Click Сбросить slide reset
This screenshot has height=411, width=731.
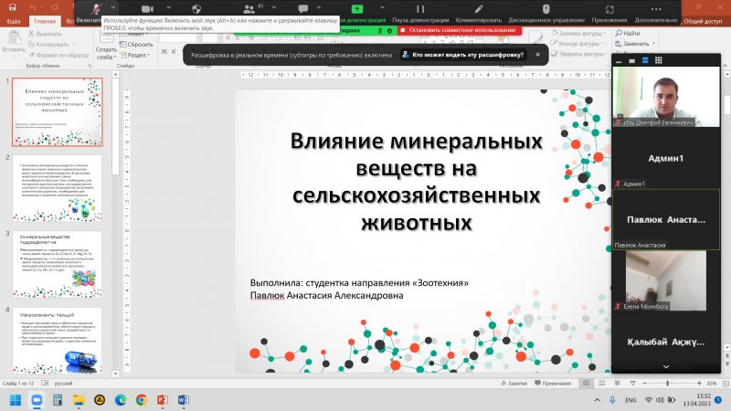pyautogui.click(x=136, y=44)
